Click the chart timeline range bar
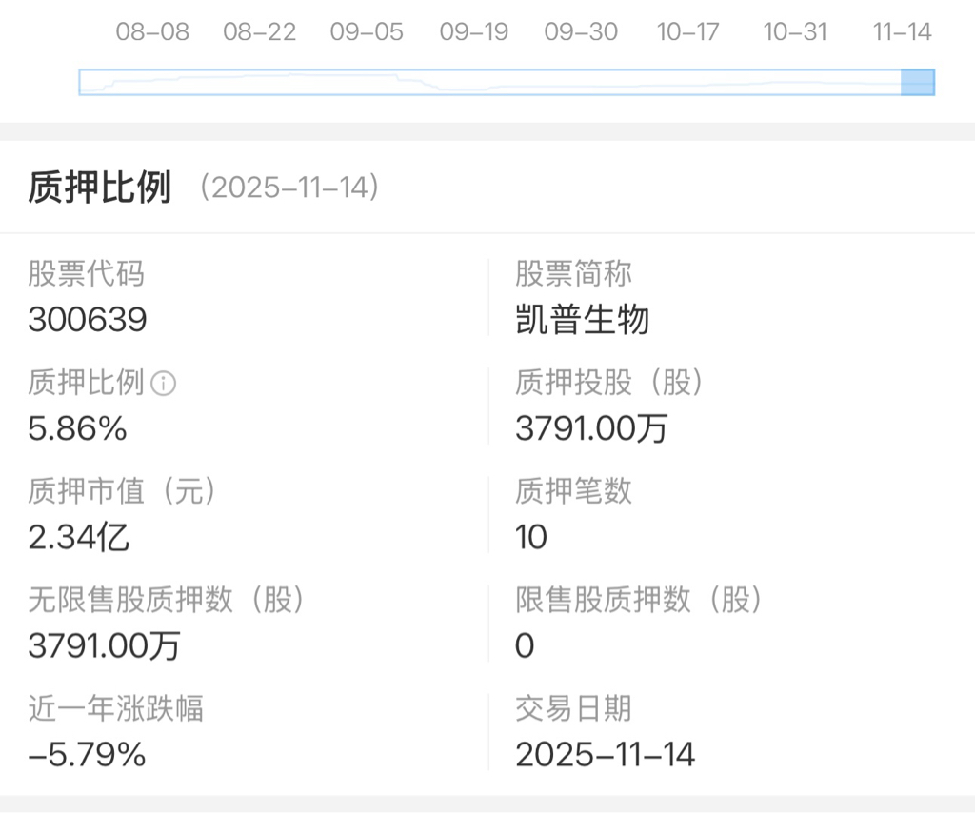 (507, 83)
